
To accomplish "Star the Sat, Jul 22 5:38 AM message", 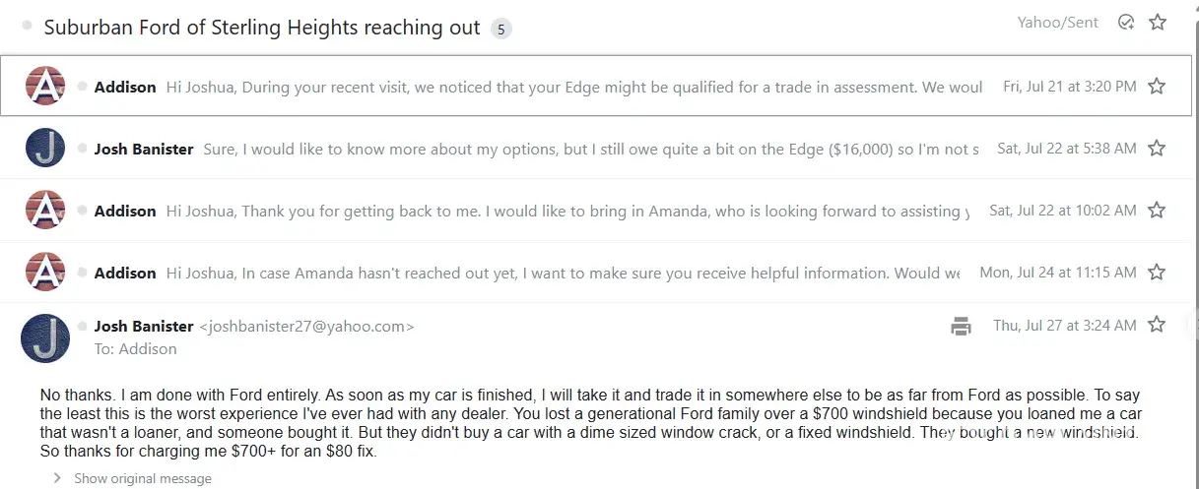I will click(1157, 149).
